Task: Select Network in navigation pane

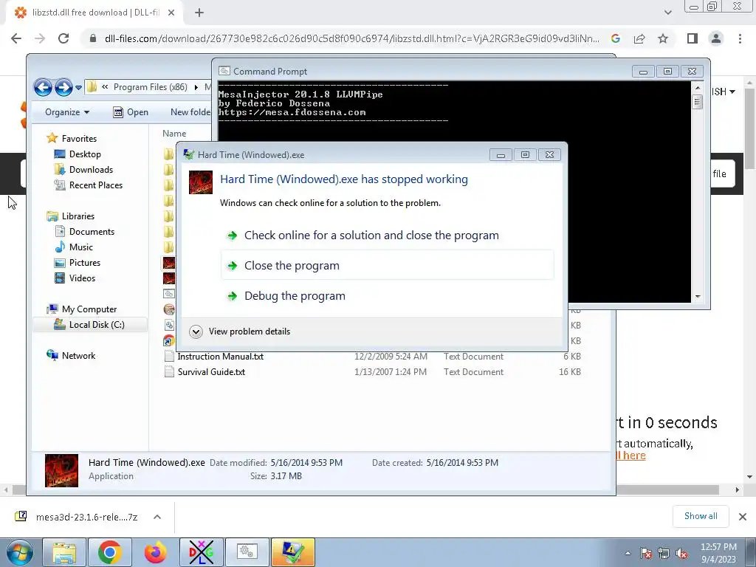Action: [x=78, y=355]
